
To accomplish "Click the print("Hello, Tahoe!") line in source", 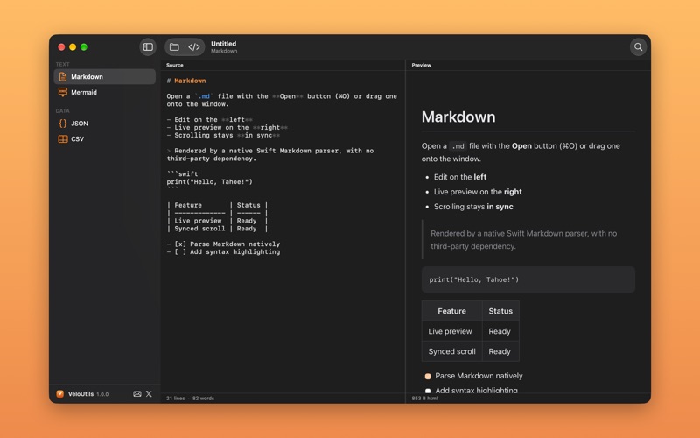I will tap(209, 182).
